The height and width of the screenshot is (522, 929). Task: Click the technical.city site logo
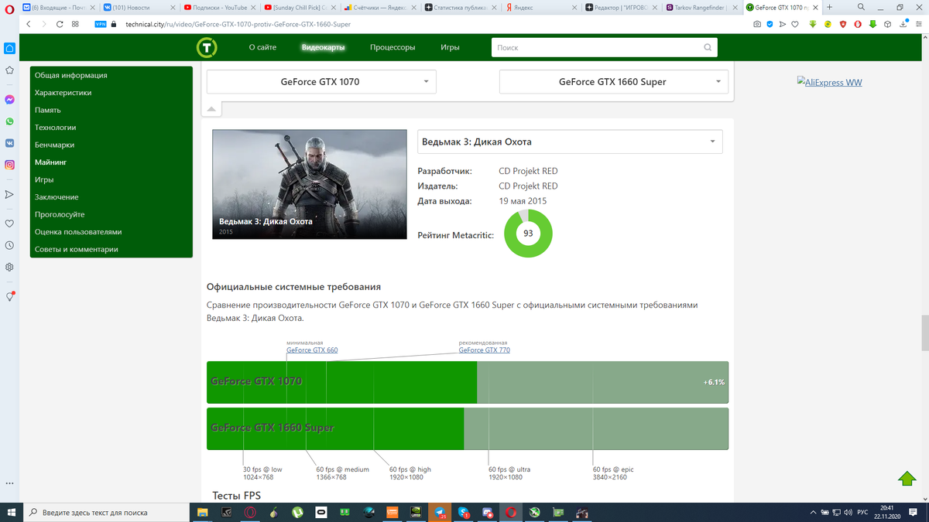[x=207, y=47]
